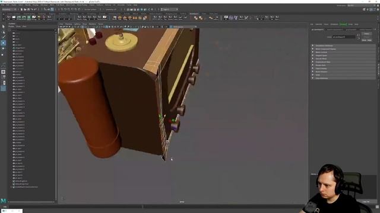380x213 pixels.
Task: Open the Mesh Tools menu
Action: 71,5
